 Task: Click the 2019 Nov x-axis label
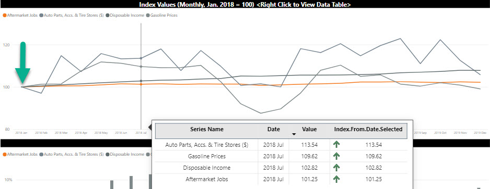point(460,133)
